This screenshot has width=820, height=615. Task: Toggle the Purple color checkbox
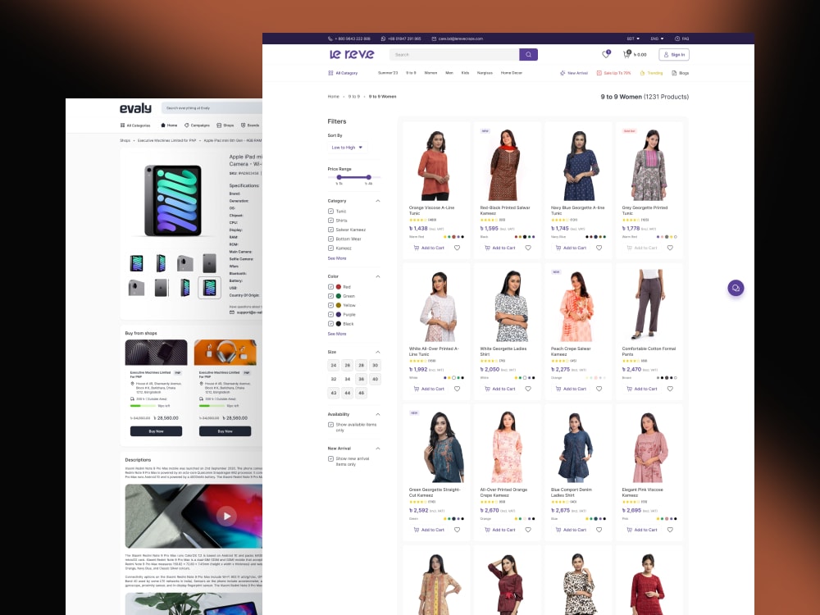tap(330, 314)
